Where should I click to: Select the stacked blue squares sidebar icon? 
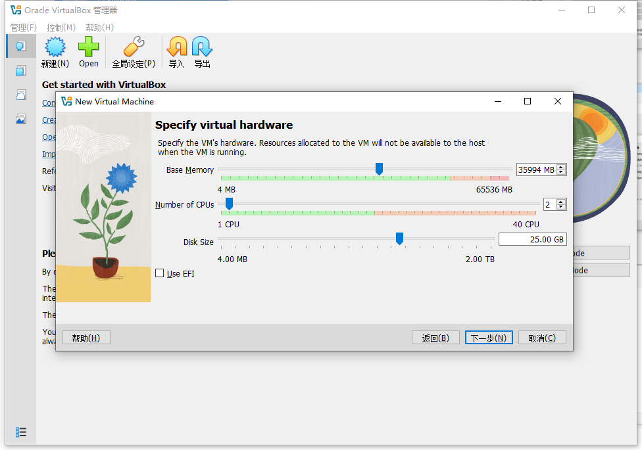[x=21, y=70]
